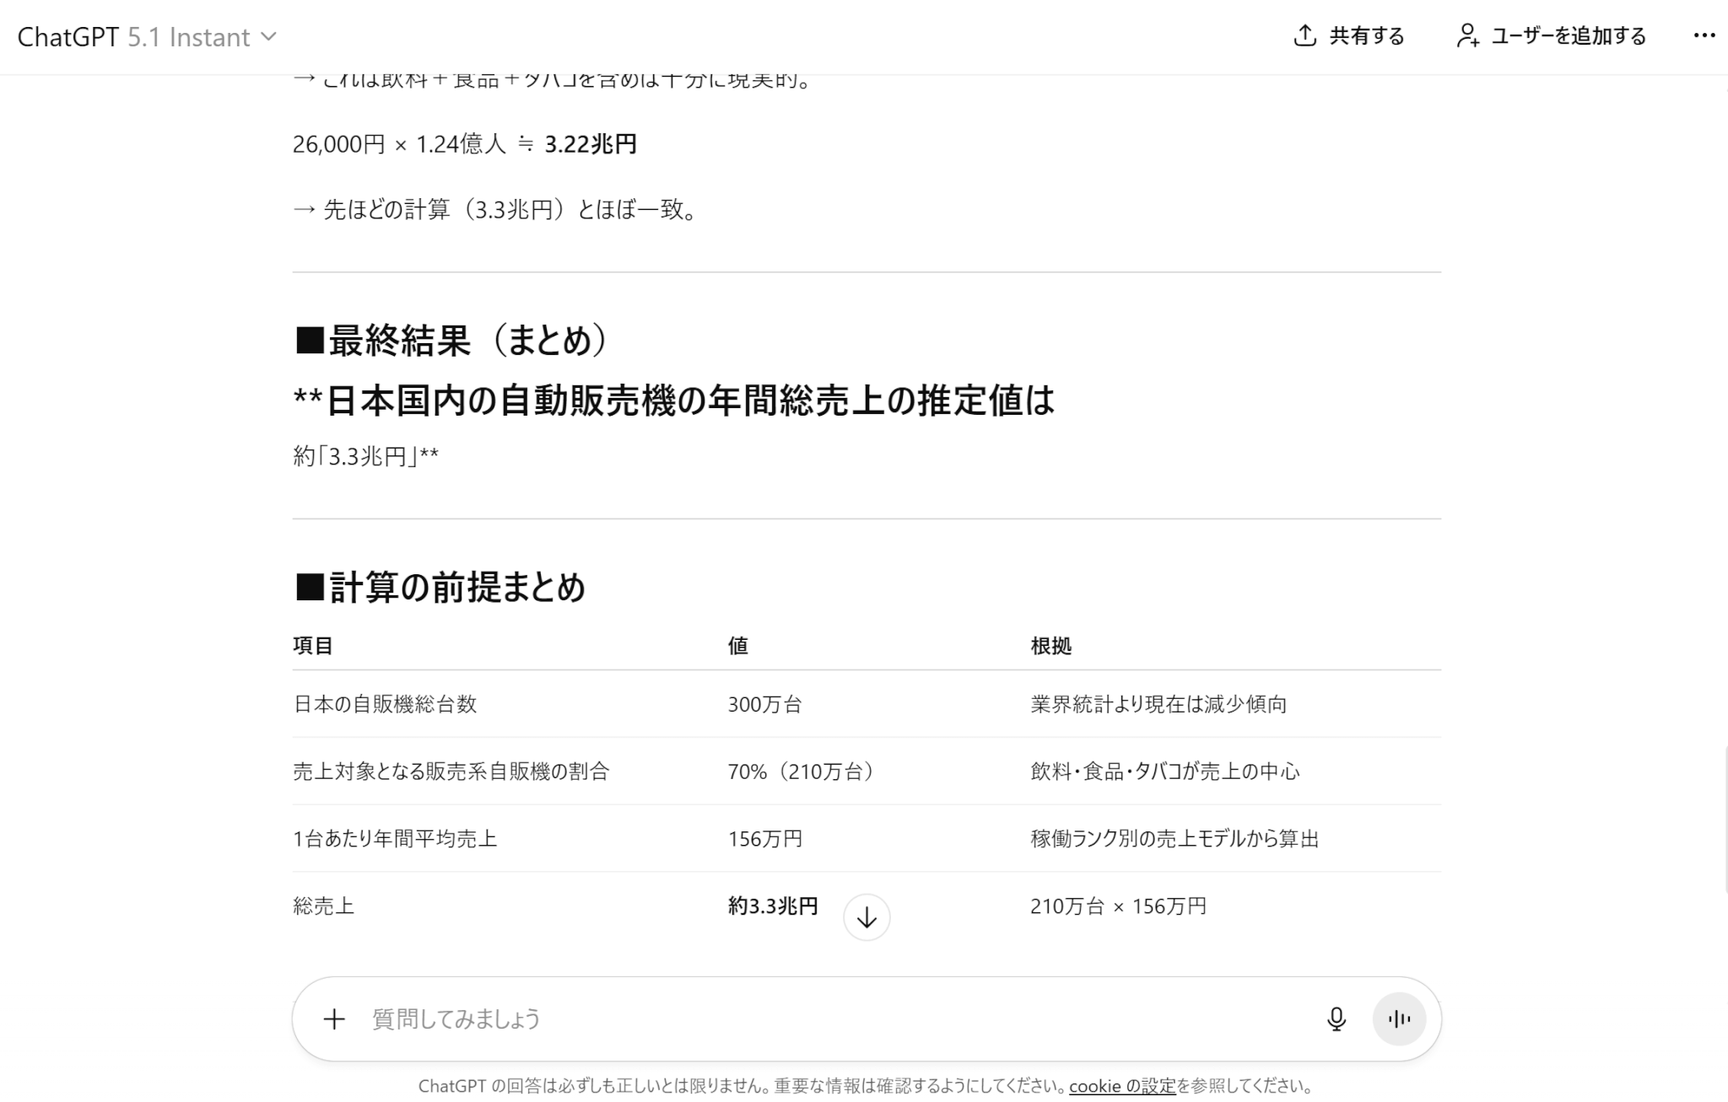This screenshot has height=1102, width=1728.
Task: Click the bold 3.22兆円 result text
Action: [590, 144]
